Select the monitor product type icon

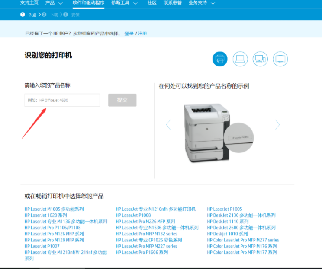coord(280,59)
